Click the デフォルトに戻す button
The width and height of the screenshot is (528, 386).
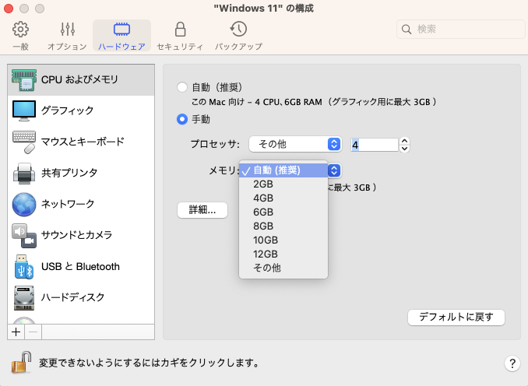pyautogui.click(x=456, y=318)
